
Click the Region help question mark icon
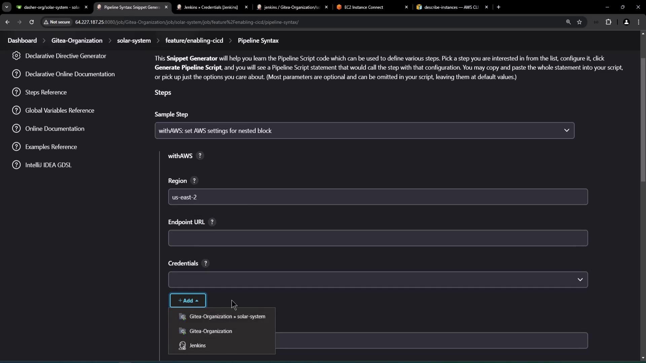(194, 181)
